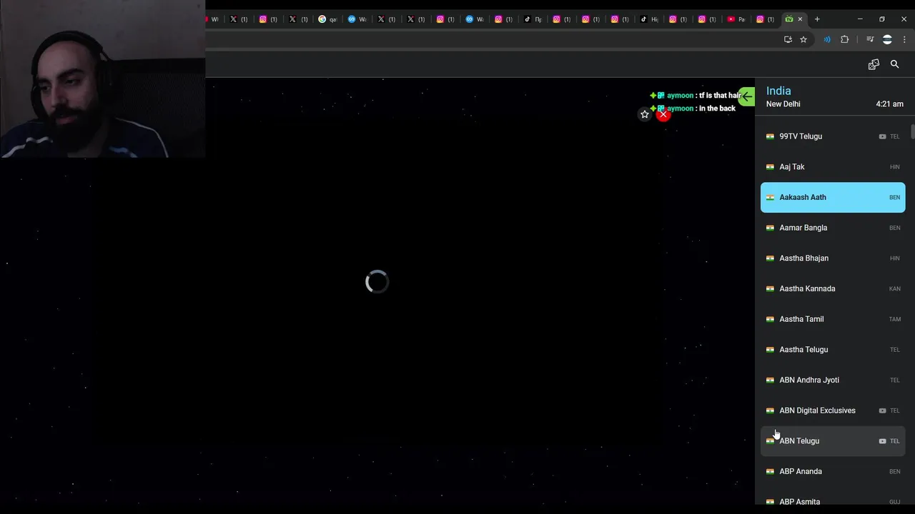Choose the ABP Ananda channel
The image size is (915, 514).
[833, 471]
